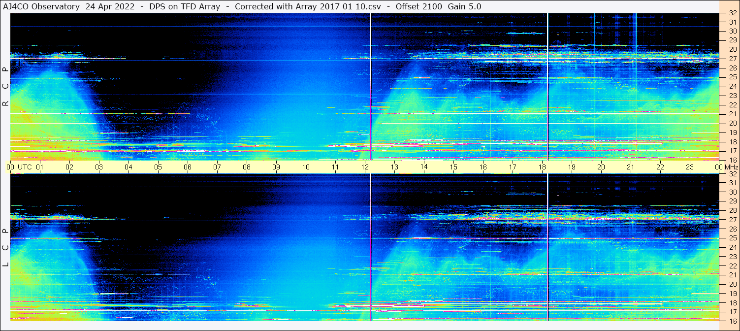
Task: Select hour 13 on the UTC time axis
Action: (394, 167)
